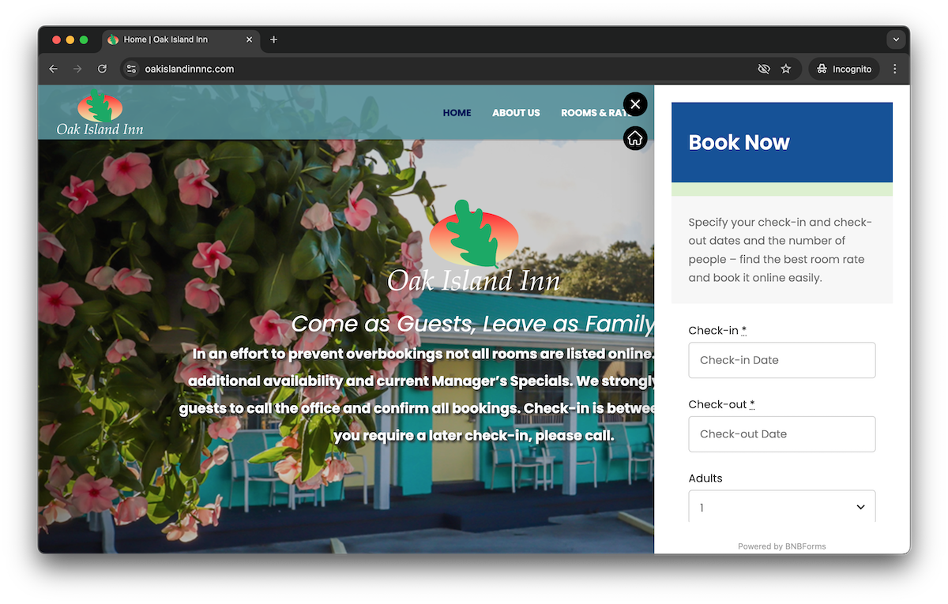Click the Oak Island Inn header logo
This screenshot has width=948, height=604.
[100, 113]
